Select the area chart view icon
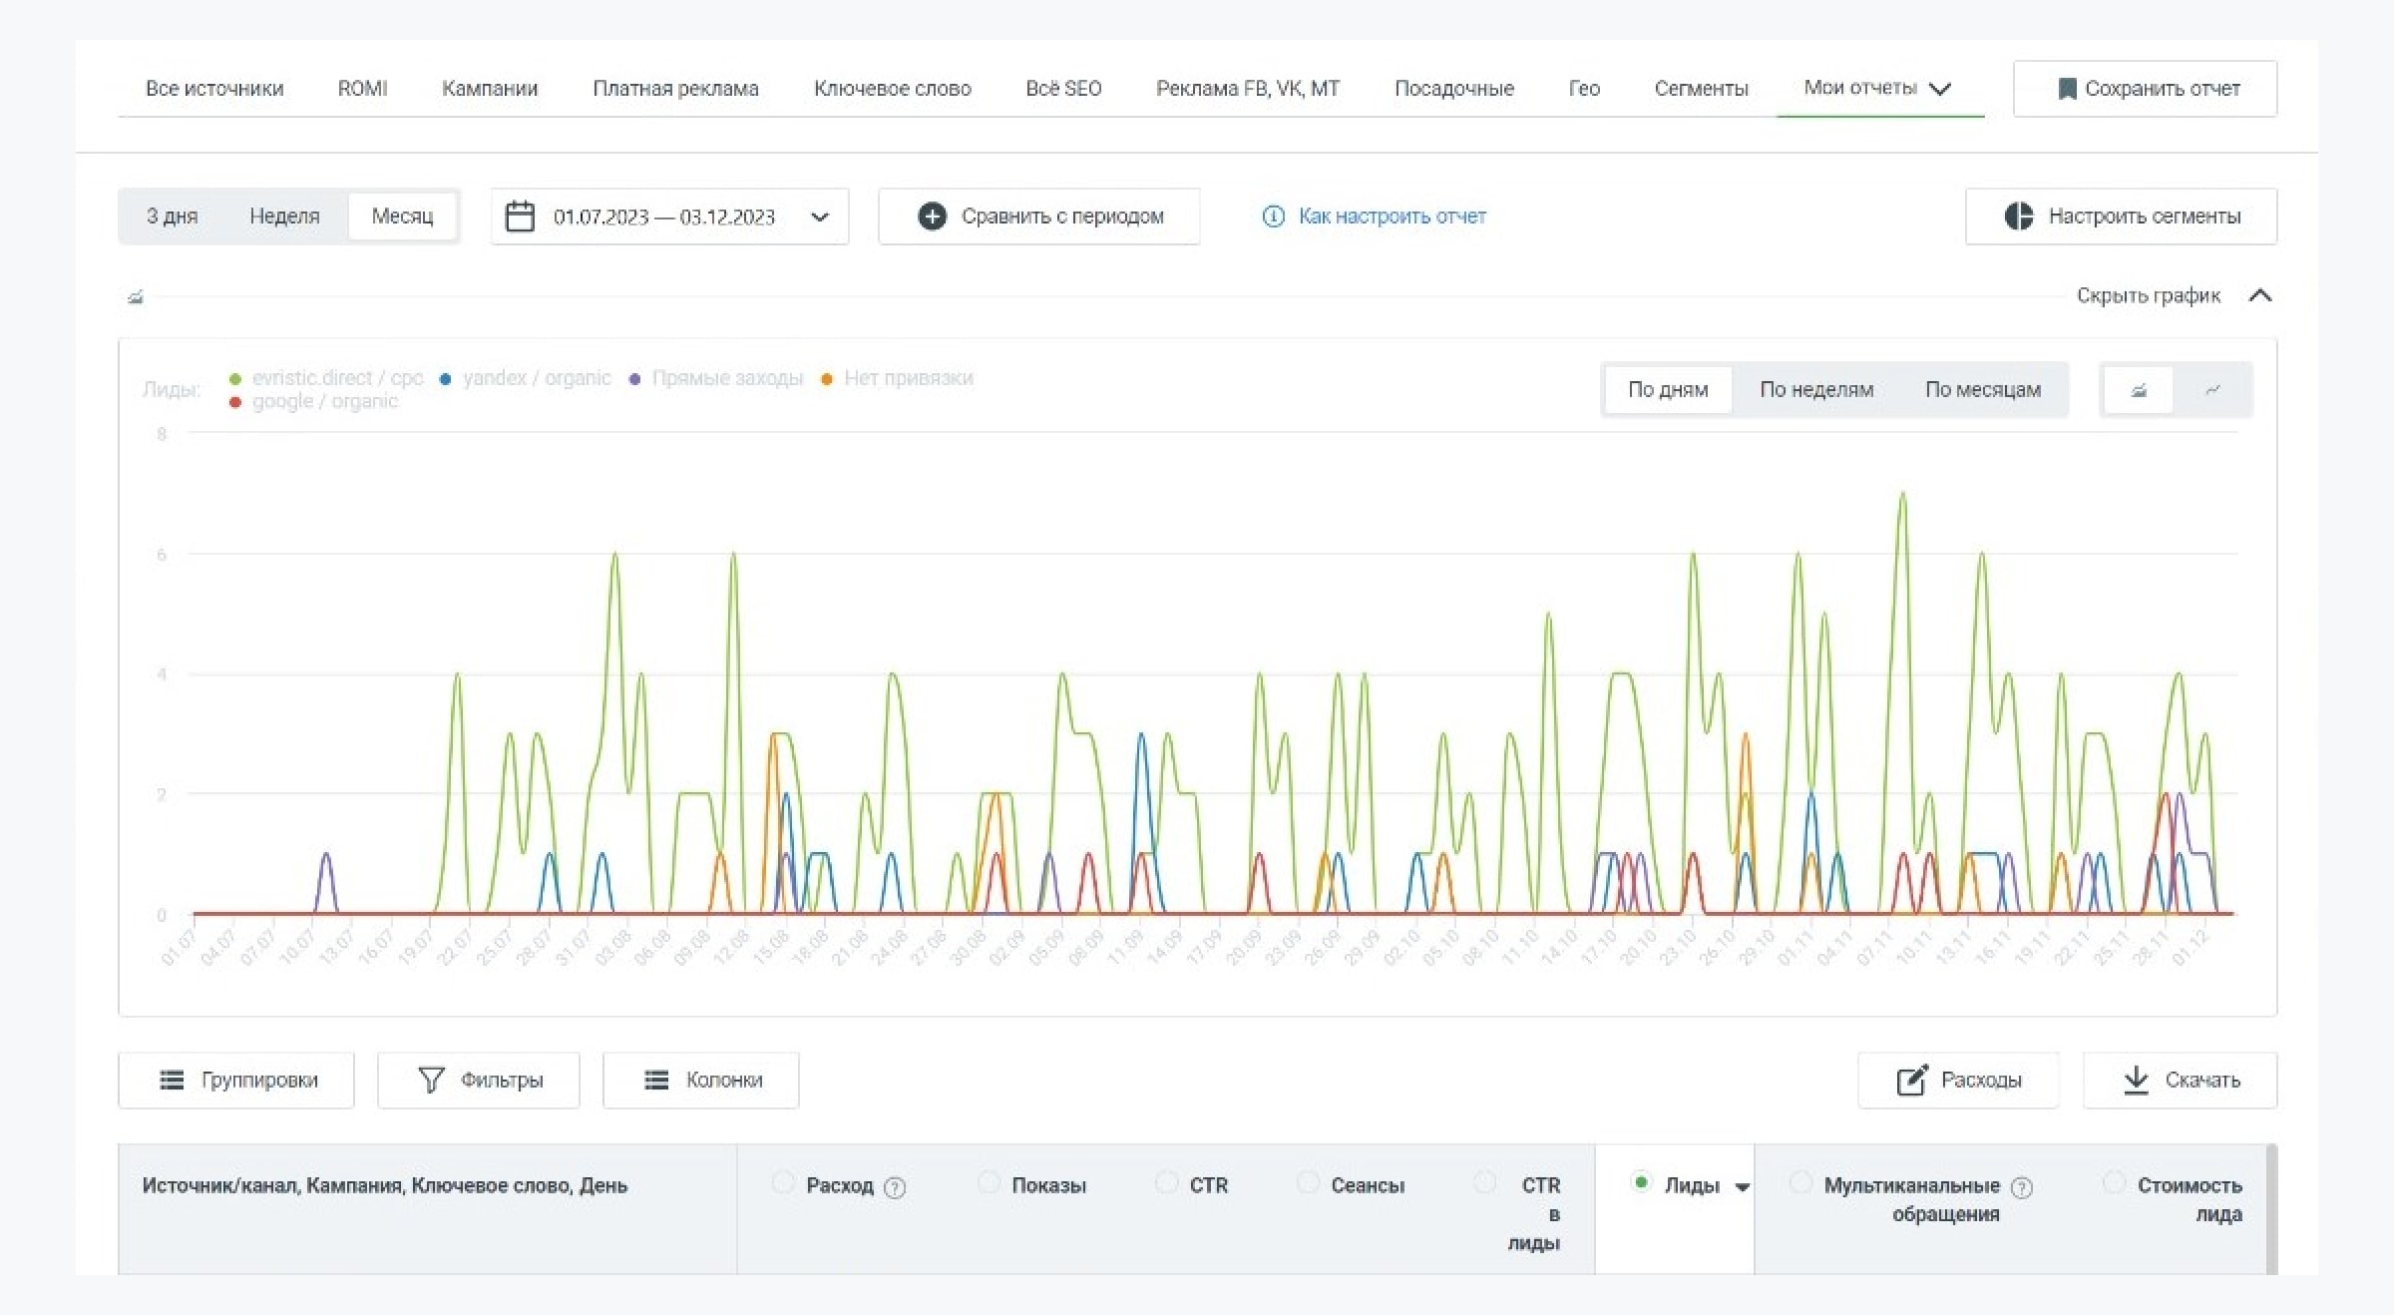The height and width of the screenshot is (1315, 2394). click(x=2138, y=390)
